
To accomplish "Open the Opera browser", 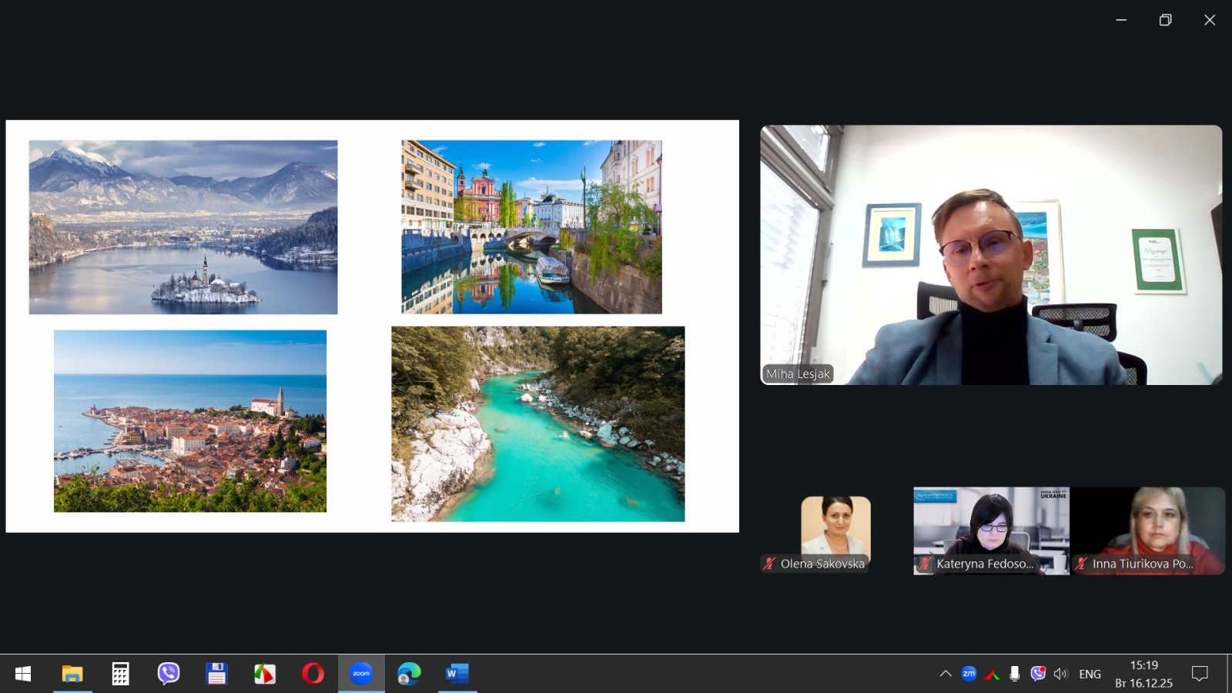I will tap(313, 675).
